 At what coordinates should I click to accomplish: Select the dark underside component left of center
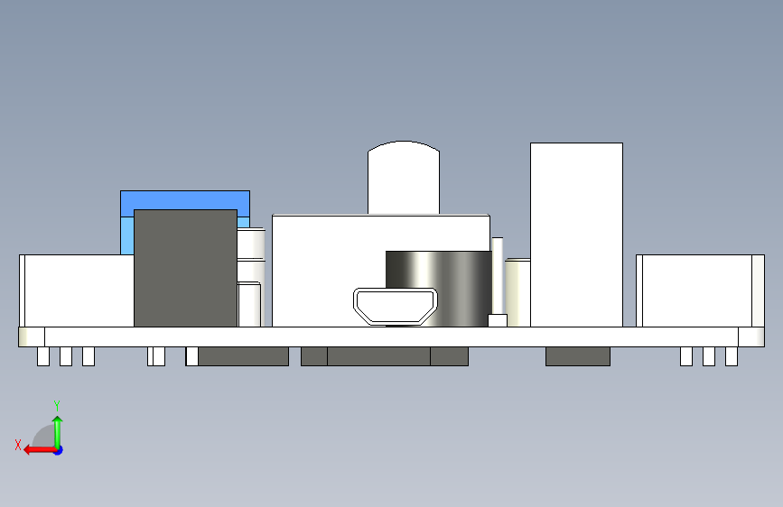point(243,356)
